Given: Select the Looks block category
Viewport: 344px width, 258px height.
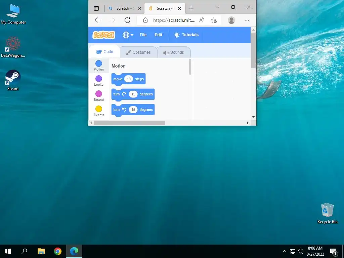Looking at the screenshot, I should pyautogui.click(x=99, y=81).
